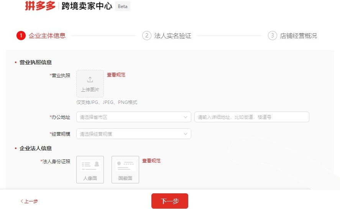Click step 3 circle icon

tap(272, 36)
